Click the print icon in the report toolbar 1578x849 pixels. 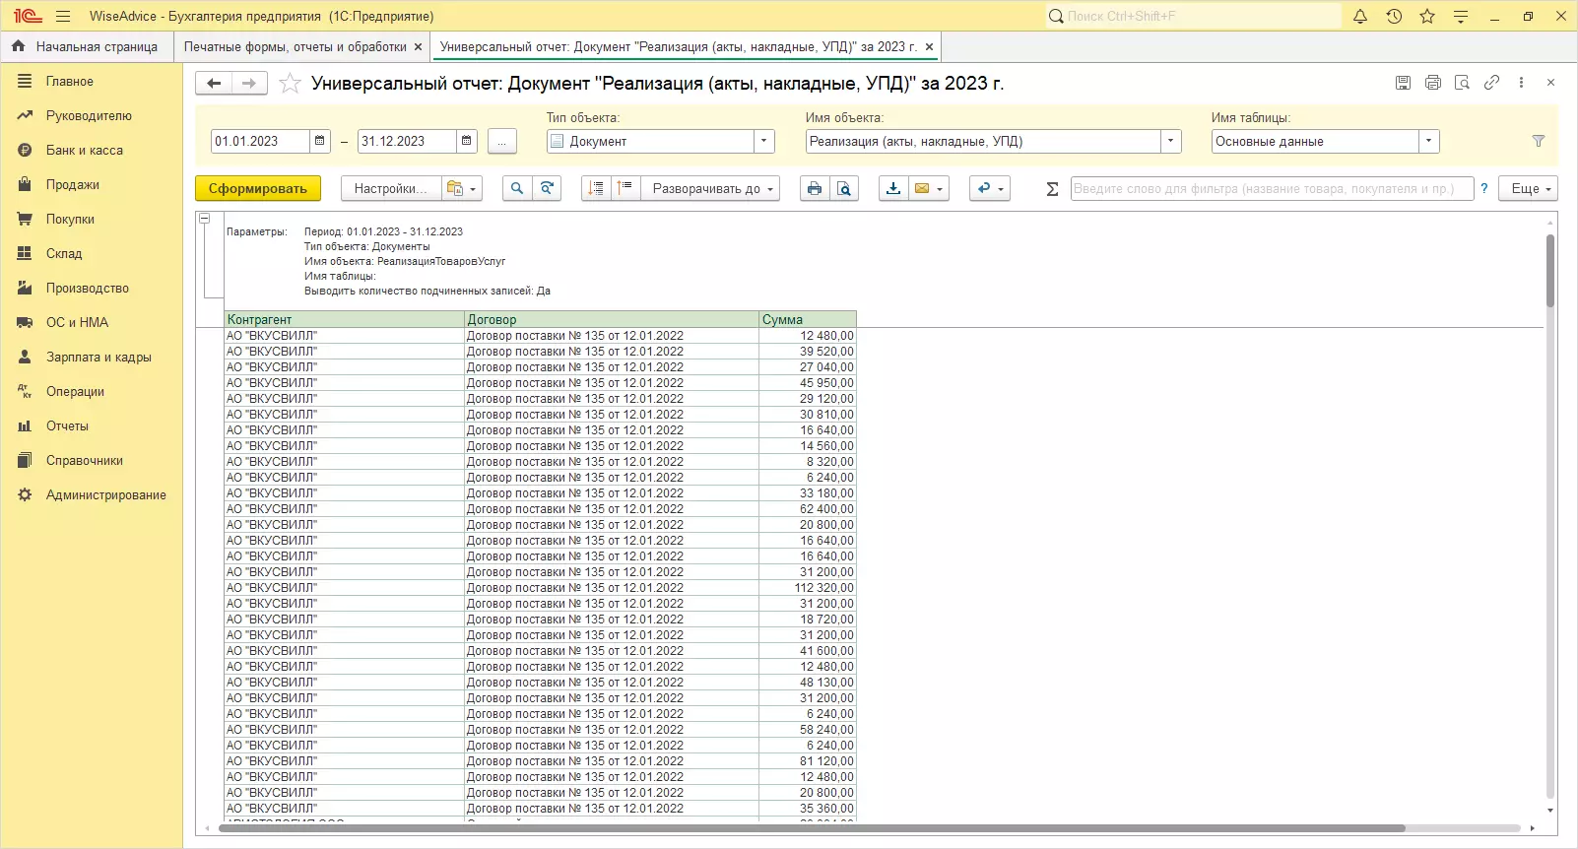(x=814, y=189)
